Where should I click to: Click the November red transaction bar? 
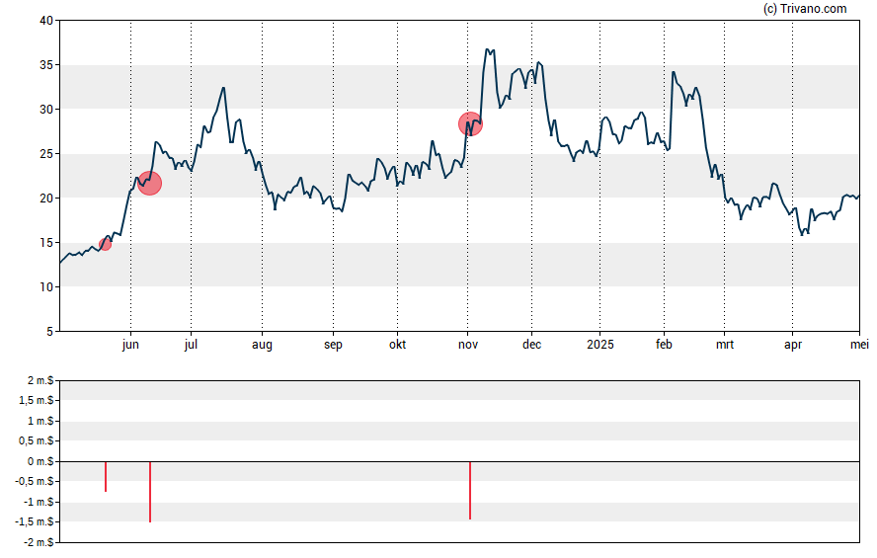[x=470, y=490]
